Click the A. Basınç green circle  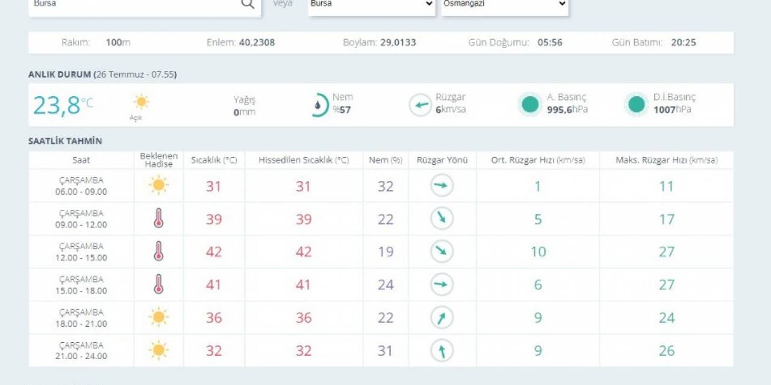pyautogui.click(x=530, y=105)
